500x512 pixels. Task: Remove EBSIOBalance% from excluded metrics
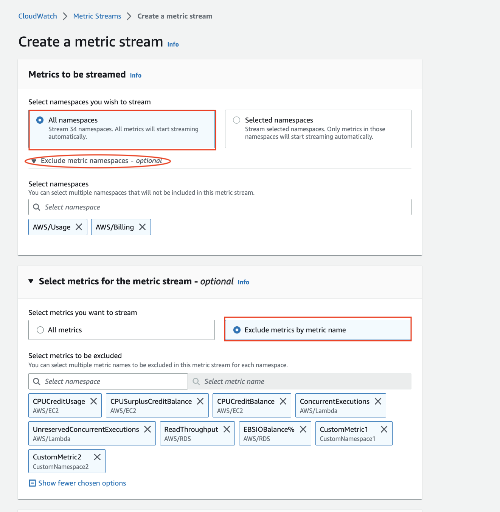[x=303, y=429]
